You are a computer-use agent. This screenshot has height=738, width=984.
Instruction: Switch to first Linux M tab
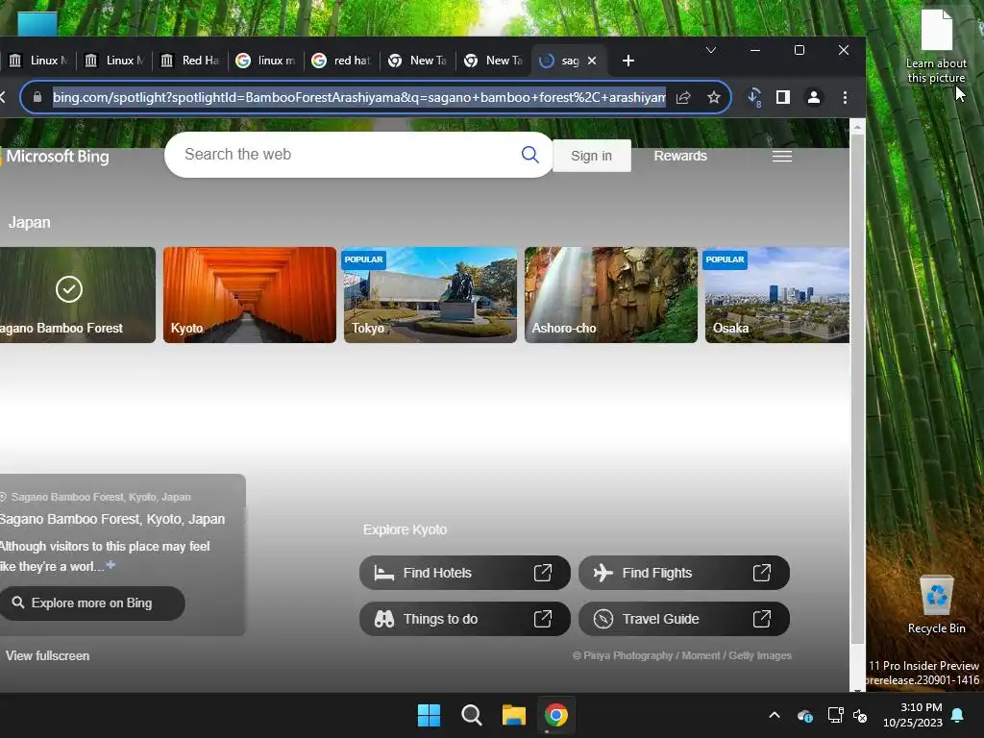[x=38, y=61]
